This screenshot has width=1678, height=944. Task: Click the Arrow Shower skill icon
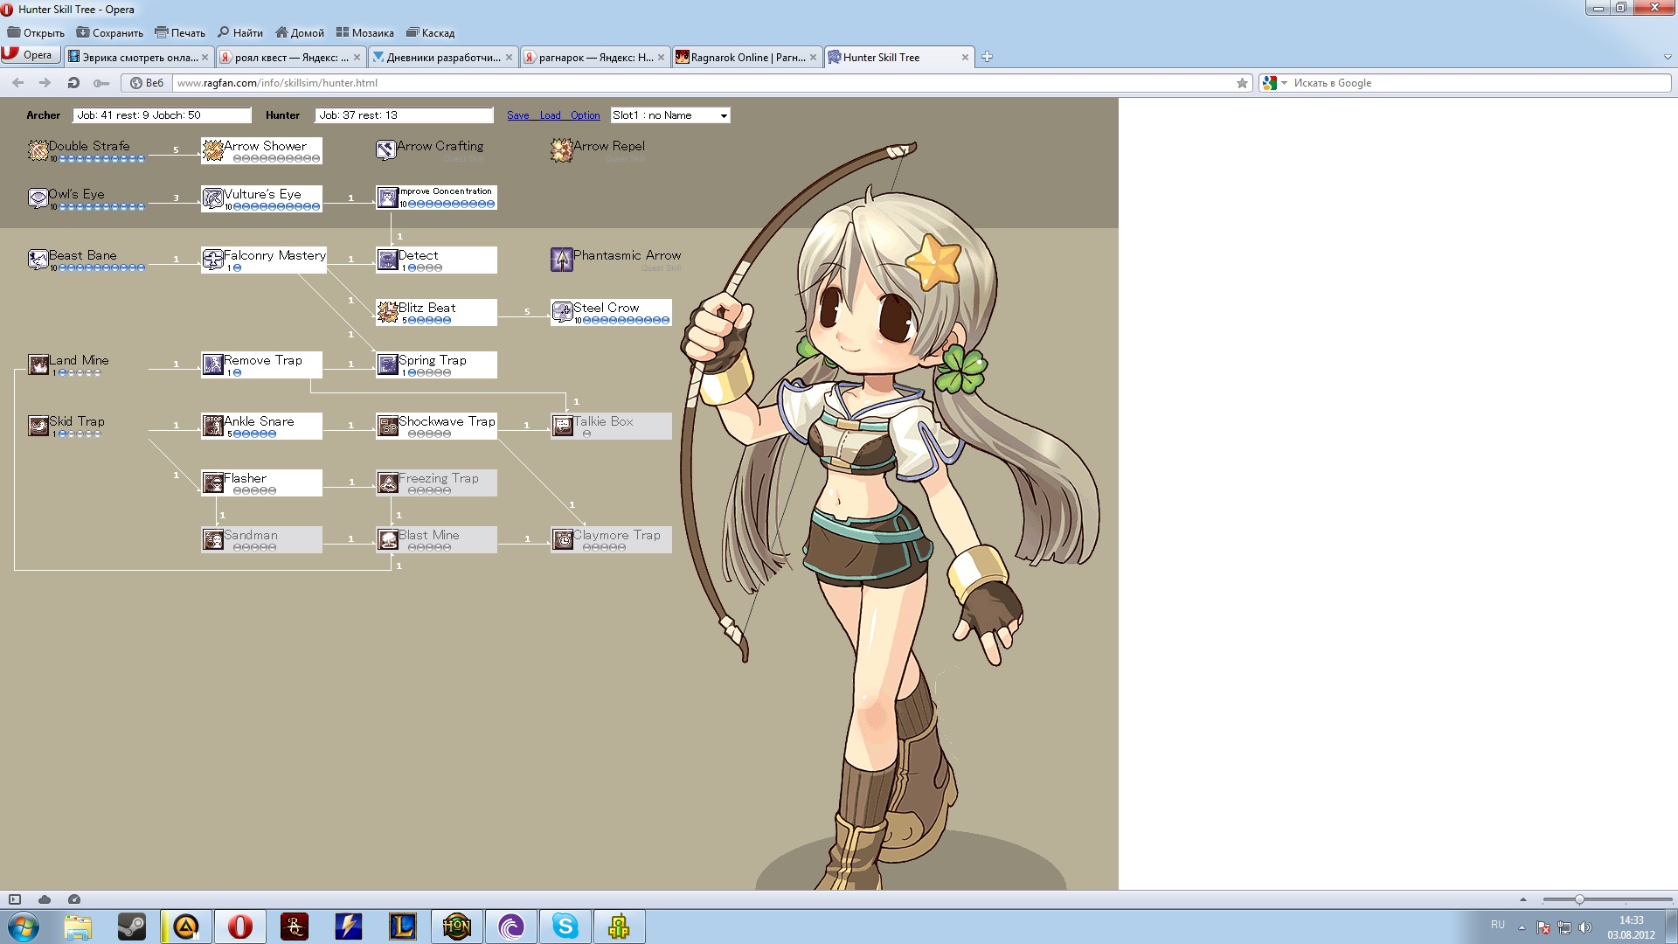(212, 150)
